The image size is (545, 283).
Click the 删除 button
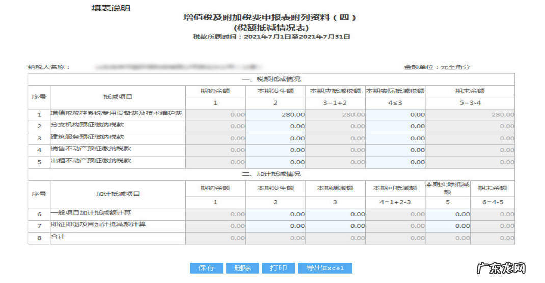(x=242, y=268)
